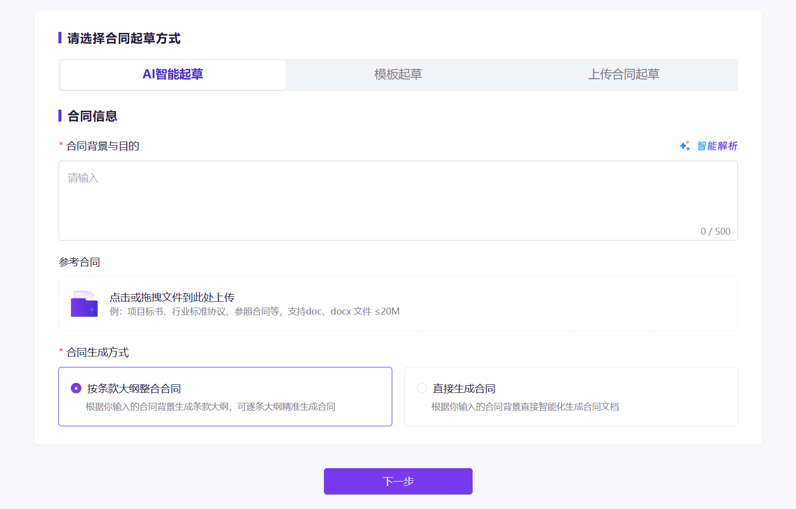The height and width of the screenshot is (509, 796).
Task: Choose the 直接生成合同 radio button
Action: pyautogui.click(x=422, y=388)
